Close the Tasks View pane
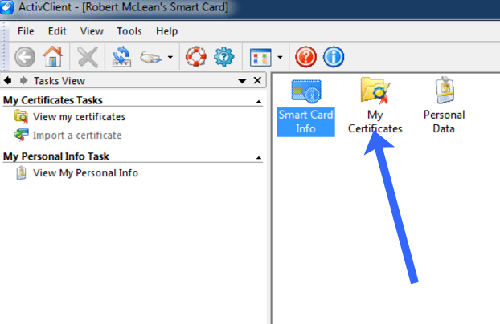 tap(257, 80)
